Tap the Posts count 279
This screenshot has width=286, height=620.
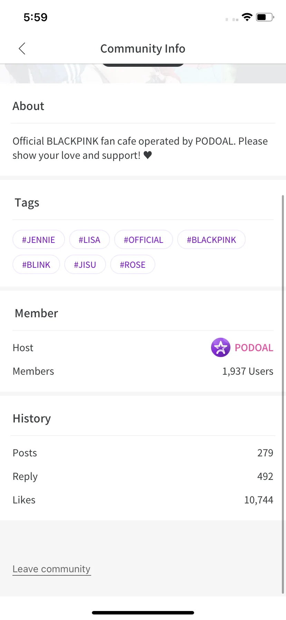tap(265, 453)
